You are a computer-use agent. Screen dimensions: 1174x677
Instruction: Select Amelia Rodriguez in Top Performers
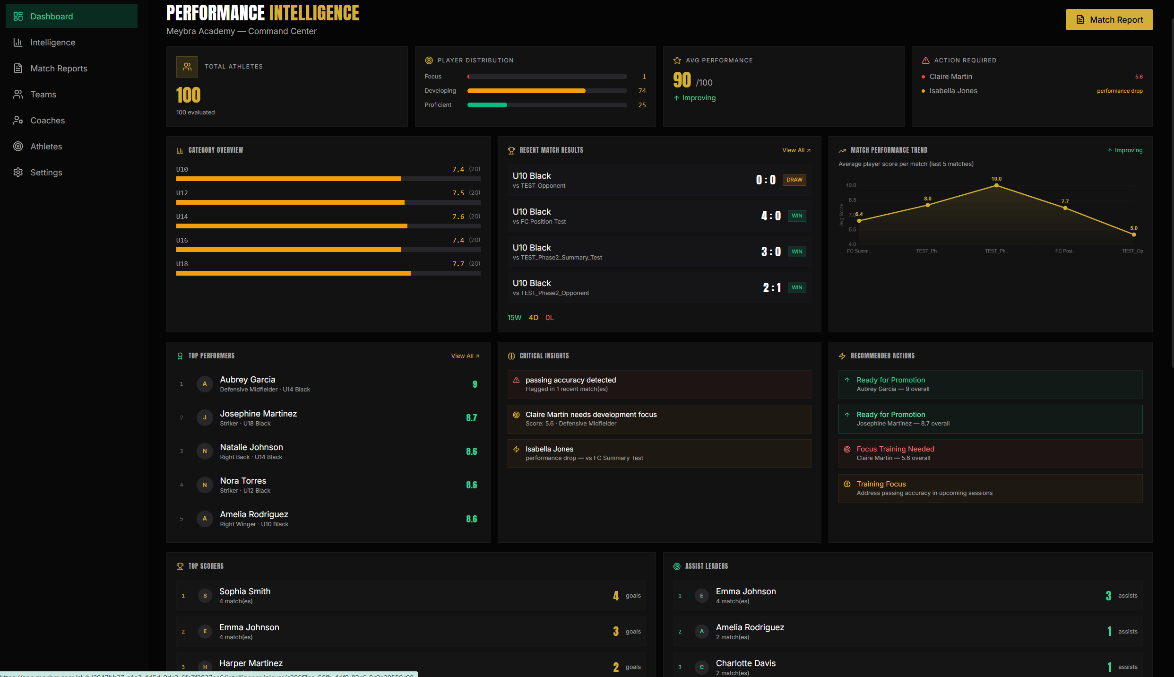point(328,519)
